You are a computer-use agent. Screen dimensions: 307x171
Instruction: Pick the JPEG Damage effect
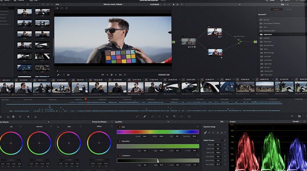tap(269, 53)
